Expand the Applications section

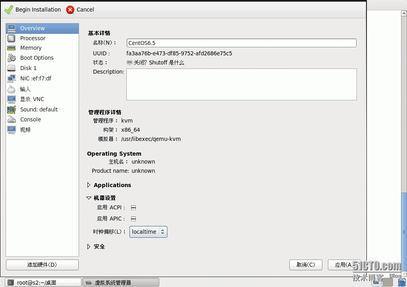[x=89, y=185]
